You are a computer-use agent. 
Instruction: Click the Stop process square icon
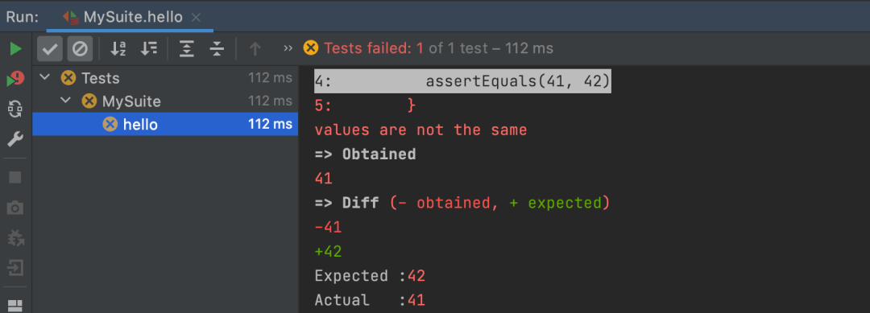click(15, 177)
